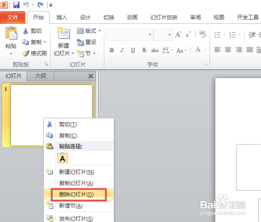Switch to the 设计 ribbon tab

point(85,17)
